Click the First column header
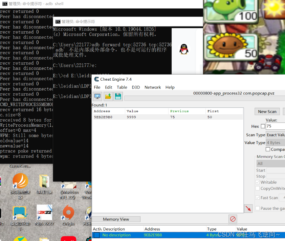Viewport: 285px width, 241px height. click(224, 111)
